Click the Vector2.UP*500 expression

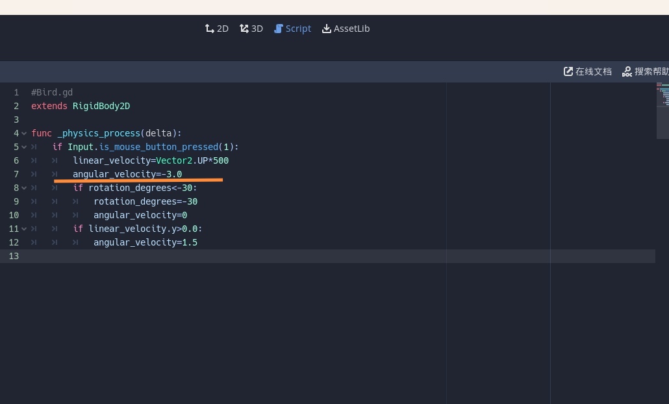pyautogui.click(x=192, y=161)
